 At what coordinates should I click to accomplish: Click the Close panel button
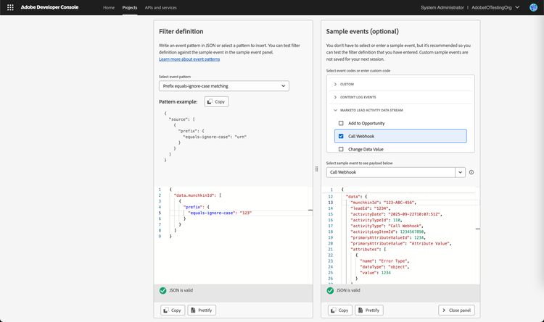(x=456, y=310)
